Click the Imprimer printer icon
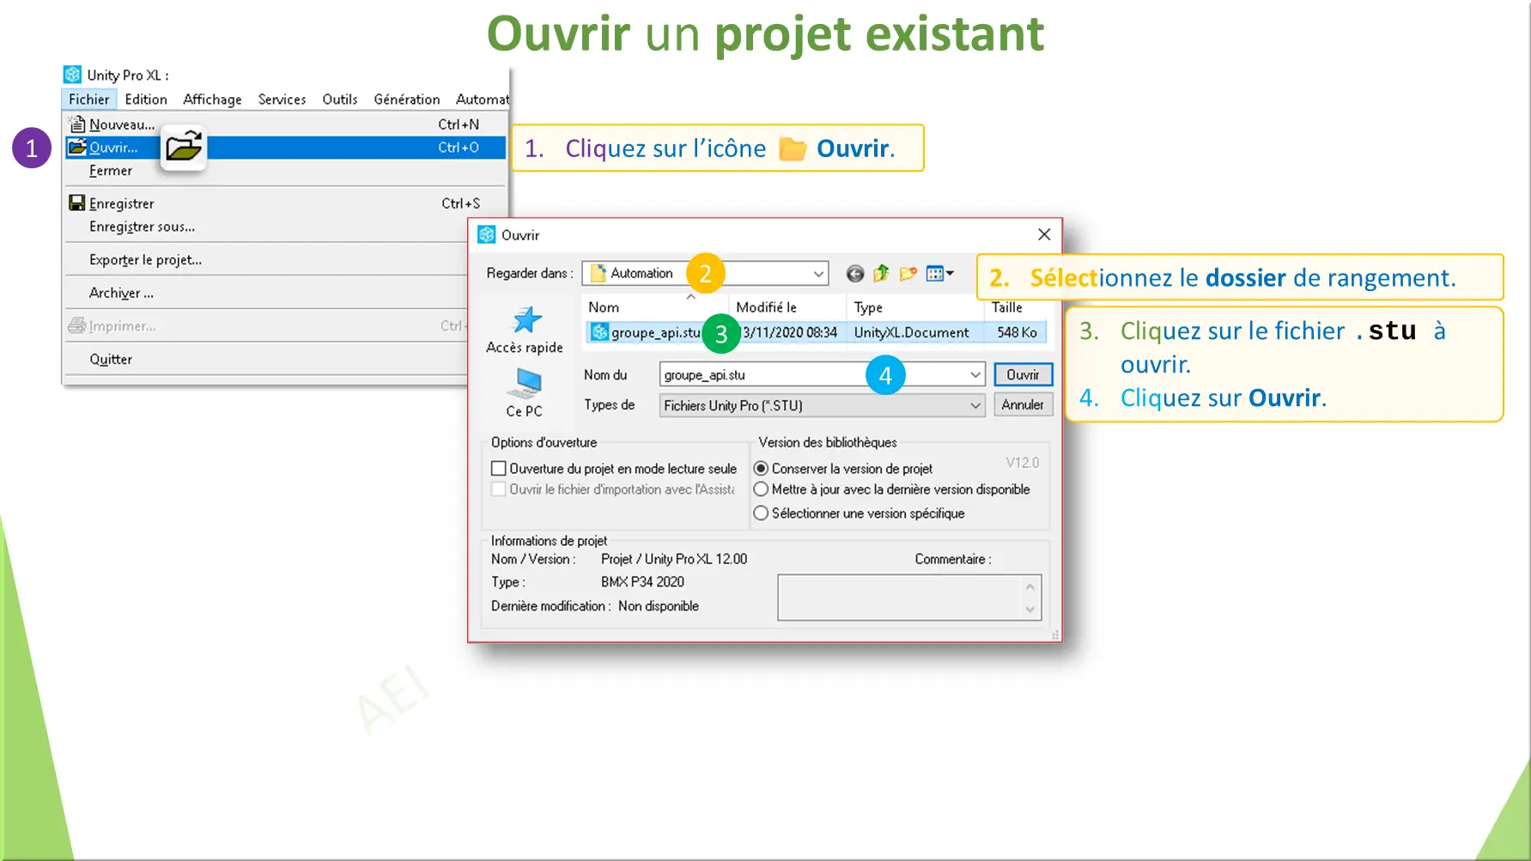The height and width of the screenshot is (861, 1531). point(77,325)
